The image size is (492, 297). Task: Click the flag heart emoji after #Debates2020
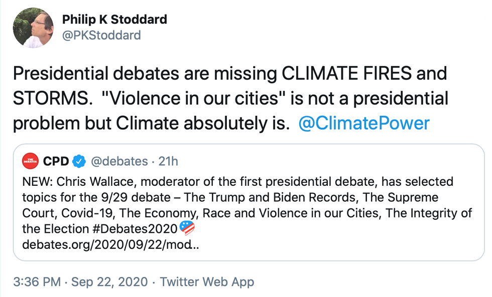[186, 229]
